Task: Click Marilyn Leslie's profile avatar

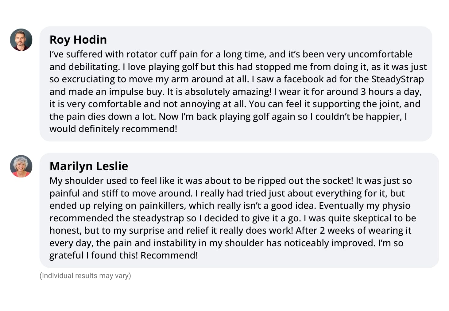Action: coord(21,166)
